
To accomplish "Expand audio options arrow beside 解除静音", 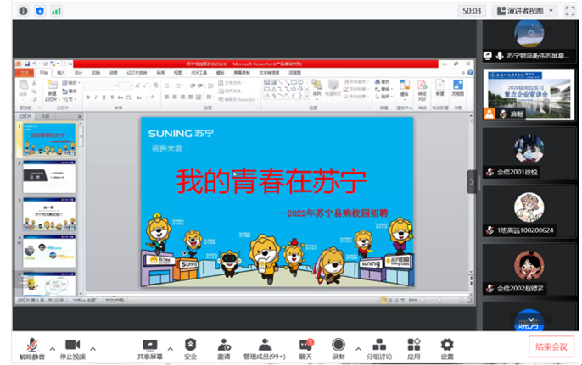I will 52,347.
